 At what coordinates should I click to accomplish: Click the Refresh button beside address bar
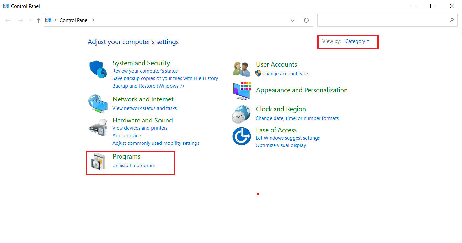[306, 20]
